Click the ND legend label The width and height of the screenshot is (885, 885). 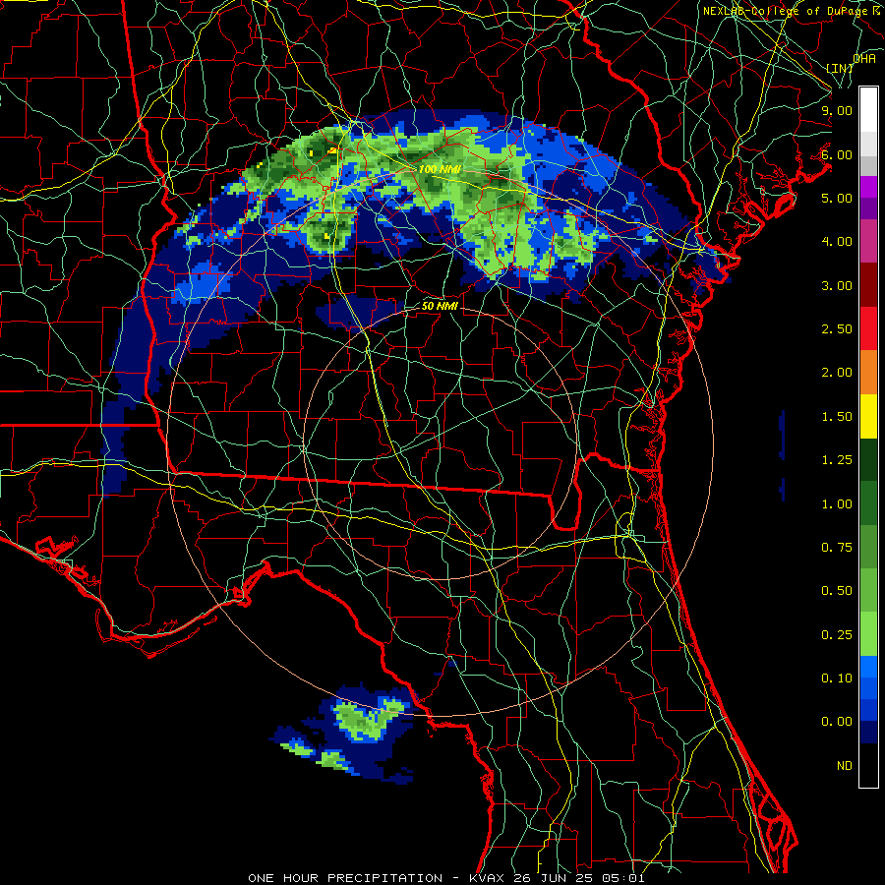click(x=845, y=766)
